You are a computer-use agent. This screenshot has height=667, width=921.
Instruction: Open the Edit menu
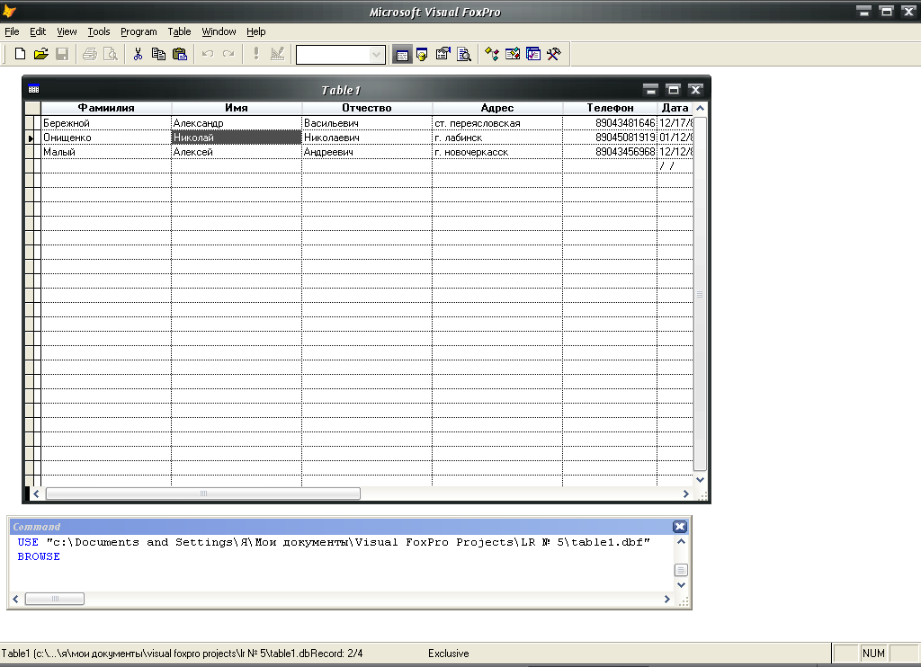point(38,31)
